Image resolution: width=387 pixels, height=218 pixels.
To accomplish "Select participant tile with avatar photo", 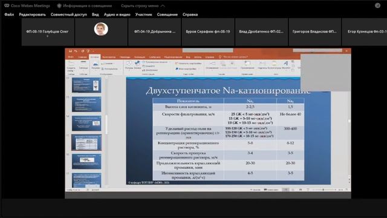I will (x=101, y=32).
